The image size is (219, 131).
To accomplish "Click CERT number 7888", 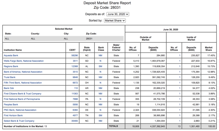I will [x=75, y=99].
